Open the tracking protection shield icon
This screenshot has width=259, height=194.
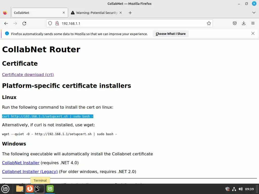[50, 23]
